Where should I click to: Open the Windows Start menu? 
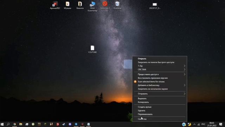pyautogui.click(x=2, y=124)
